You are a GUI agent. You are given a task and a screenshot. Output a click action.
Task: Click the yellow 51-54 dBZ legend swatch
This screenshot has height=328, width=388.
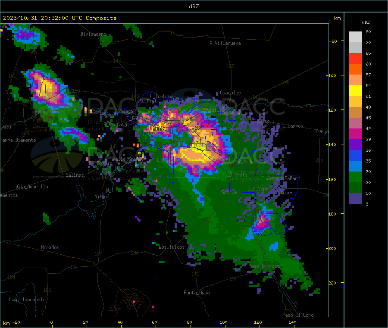click(355, 91)
